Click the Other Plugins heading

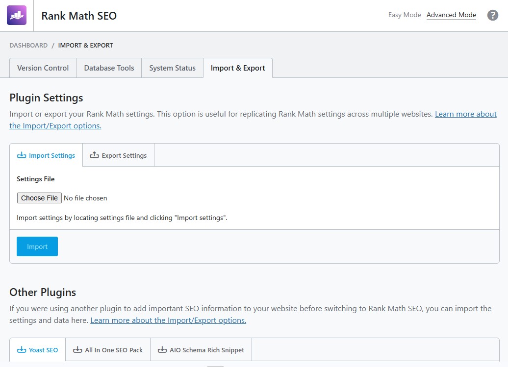[43, 292]
